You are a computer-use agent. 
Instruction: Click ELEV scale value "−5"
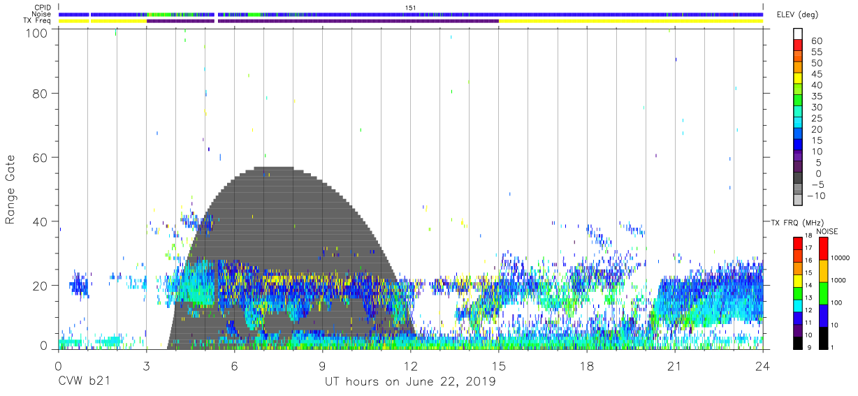(x=817, y=185)
